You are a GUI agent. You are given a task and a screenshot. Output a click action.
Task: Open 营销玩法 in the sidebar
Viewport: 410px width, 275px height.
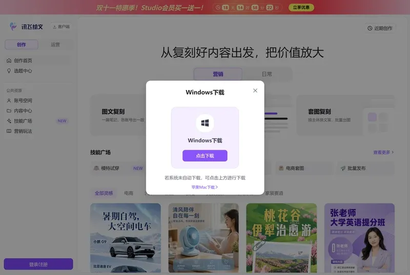pyautogui.click(x=38, y=131)
